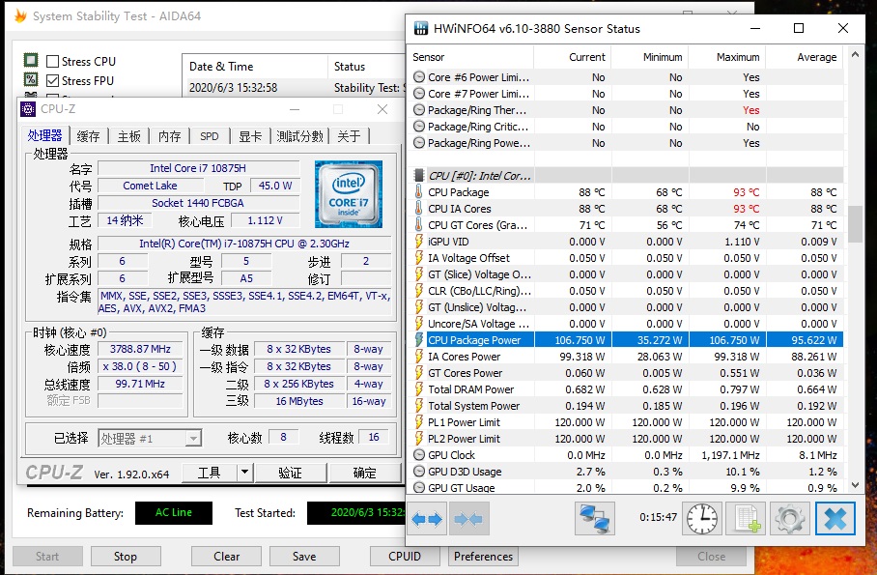This screenshot has height=575, width=877.
Task: Enable the Stress CPU checkbox
Action: tap(53, 62)
